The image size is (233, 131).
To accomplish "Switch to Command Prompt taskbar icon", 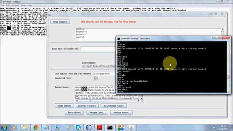I will coord(110,128).
